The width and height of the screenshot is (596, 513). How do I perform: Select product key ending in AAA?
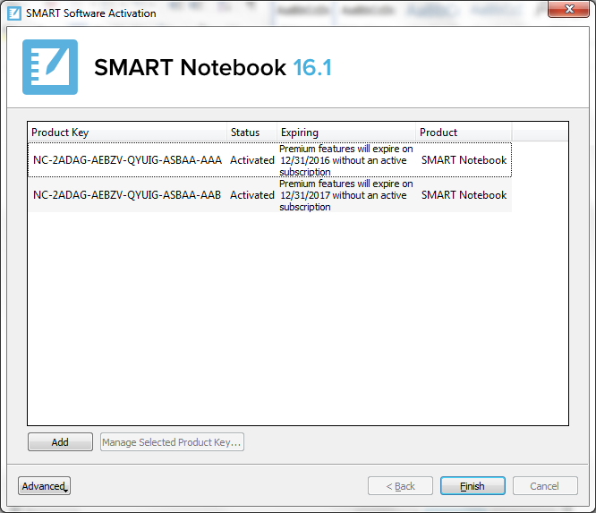pyautogui.click(x=127, y=160)
